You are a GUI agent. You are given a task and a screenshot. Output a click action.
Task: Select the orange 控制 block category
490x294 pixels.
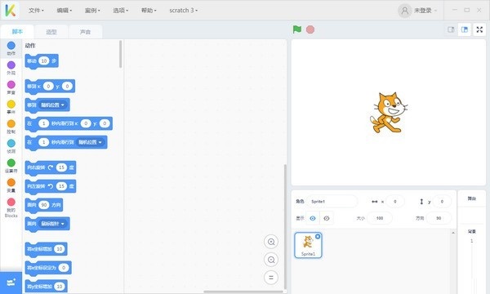pos(11,127)
